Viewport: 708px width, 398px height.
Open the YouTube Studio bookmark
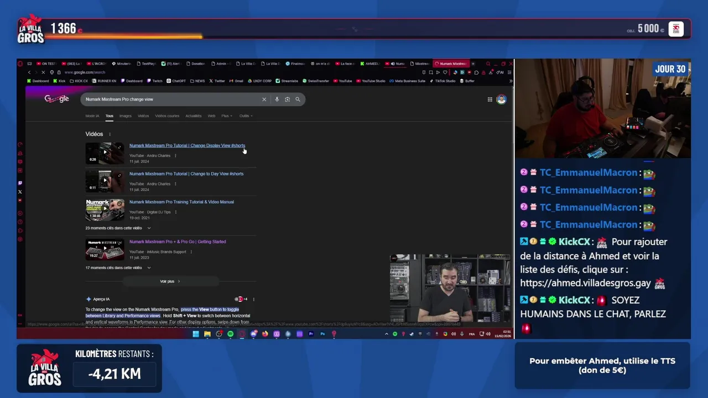tap(371, 81)
